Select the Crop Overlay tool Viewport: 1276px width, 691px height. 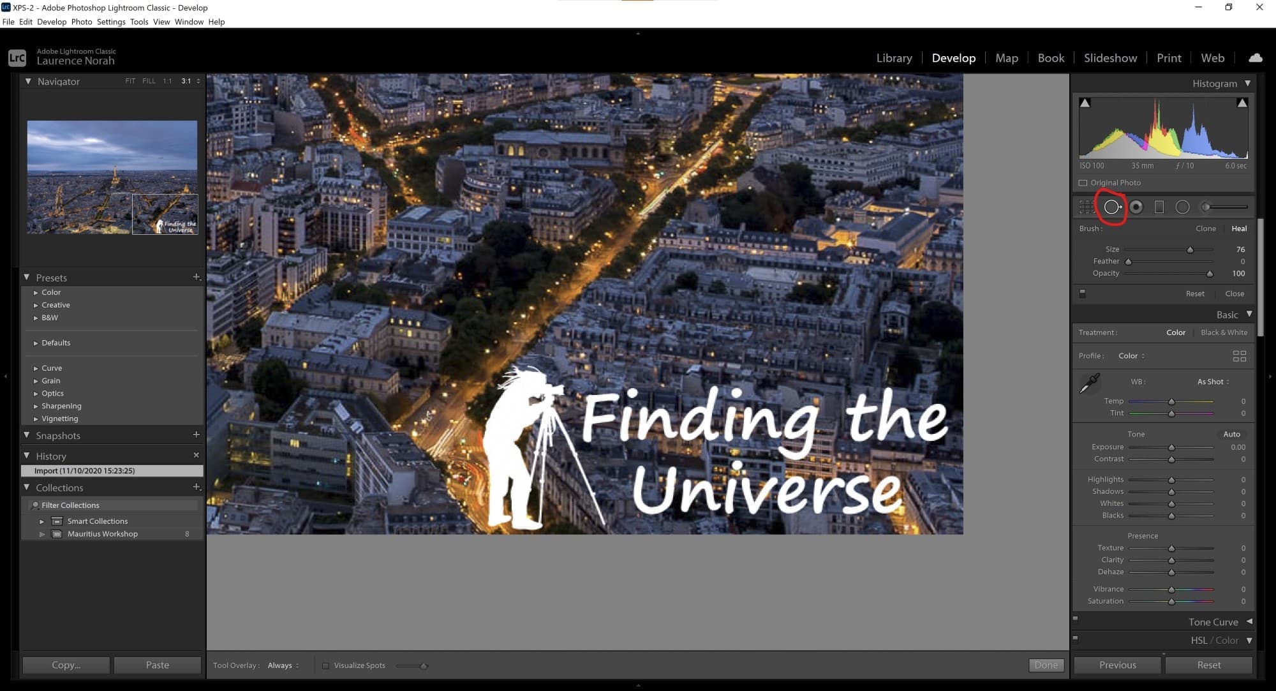click(x=1086, y=207)
